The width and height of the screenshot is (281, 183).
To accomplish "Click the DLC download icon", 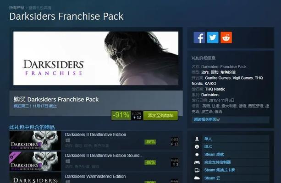I will [x=197, y=147].
